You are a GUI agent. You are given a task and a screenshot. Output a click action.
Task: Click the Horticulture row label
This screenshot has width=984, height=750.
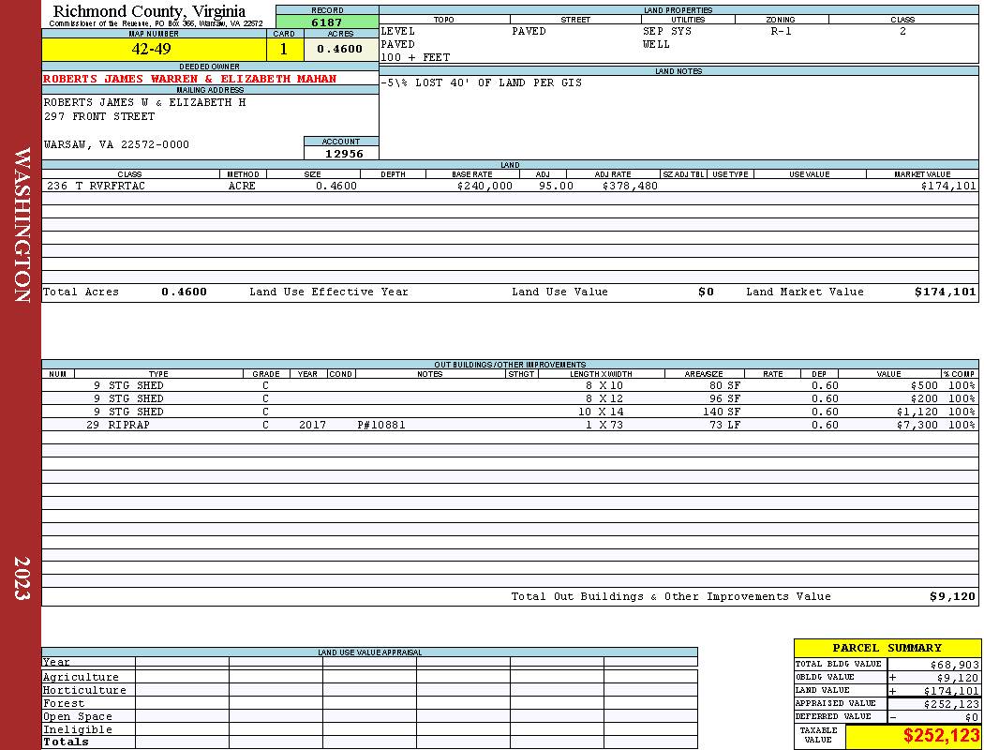84,690
